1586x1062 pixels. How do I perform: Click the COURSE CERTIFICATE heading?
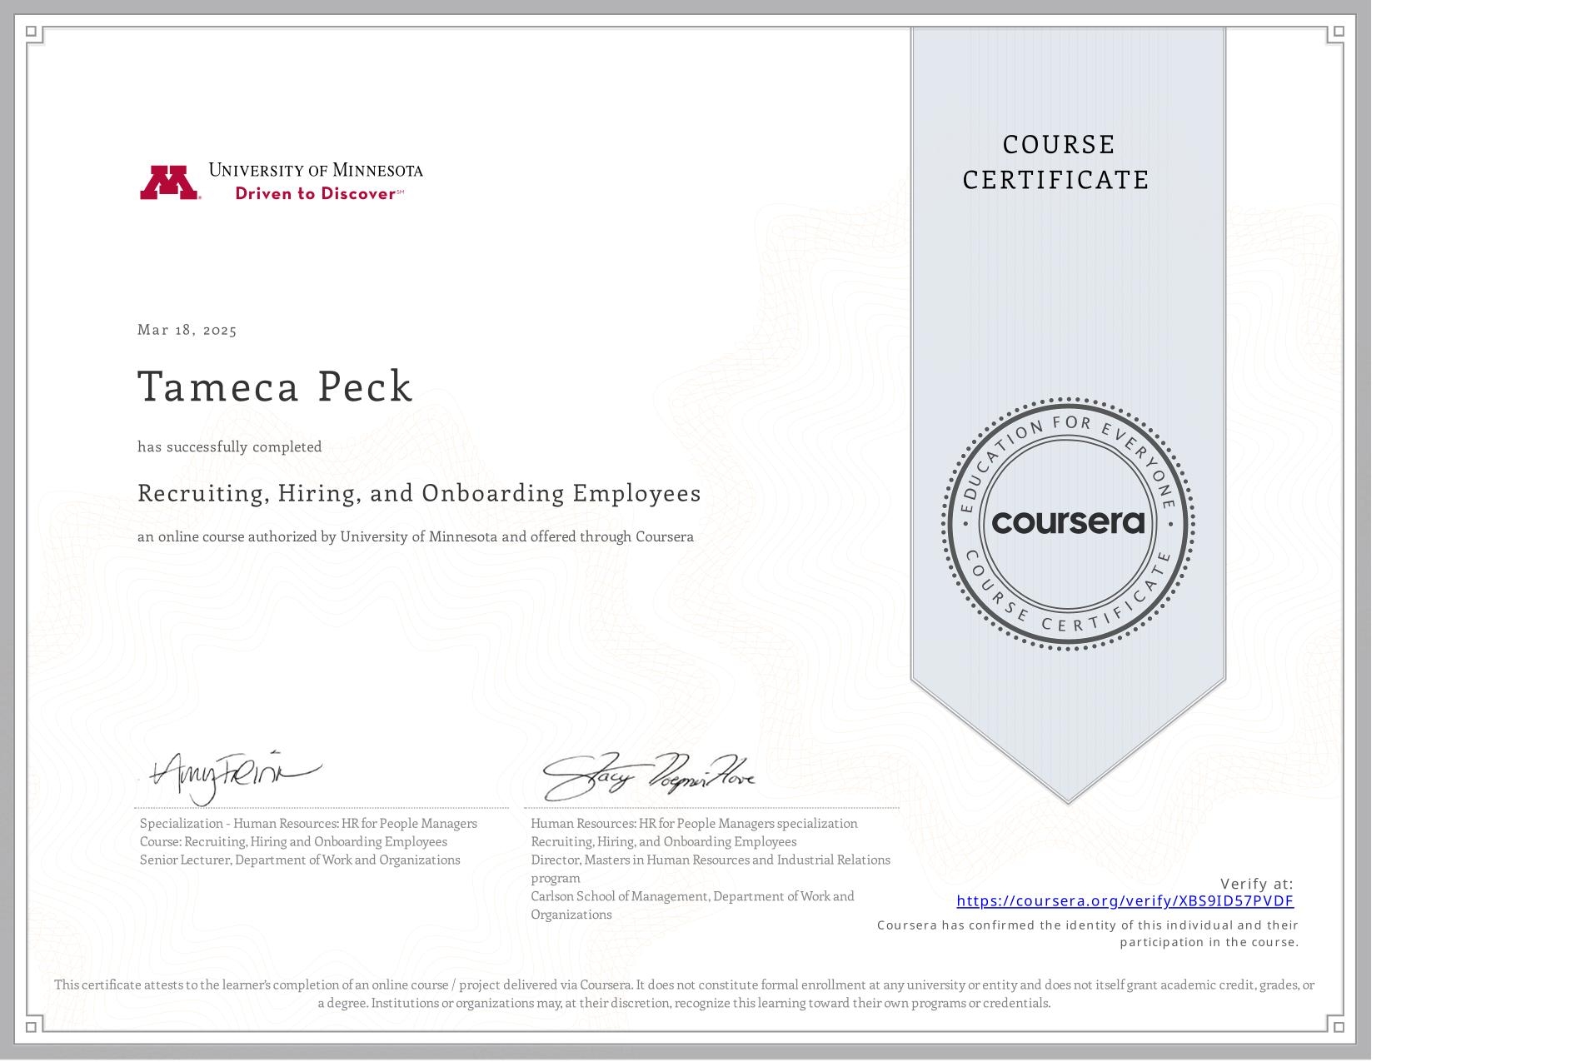1056,162
